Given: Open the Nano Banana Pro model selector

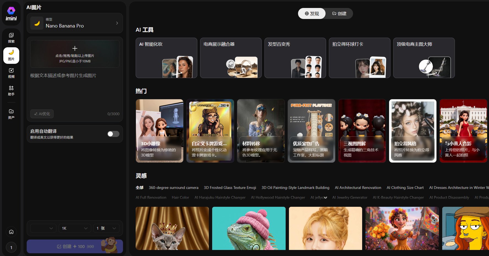Looking at the screenshot, I should click(75, 23).
